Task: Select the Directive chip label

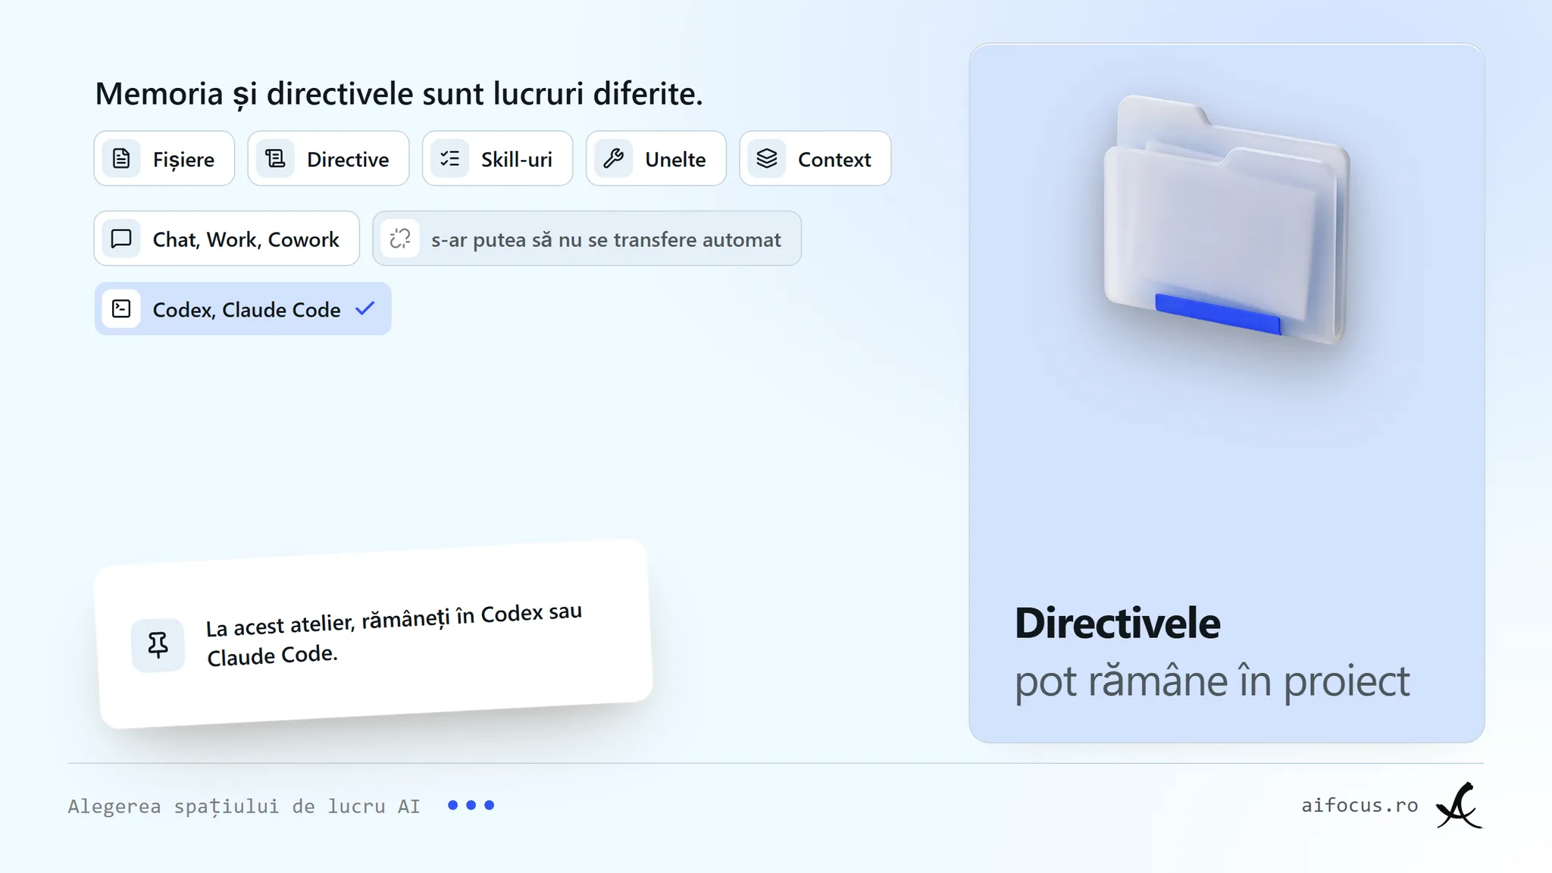Action: 348,160
